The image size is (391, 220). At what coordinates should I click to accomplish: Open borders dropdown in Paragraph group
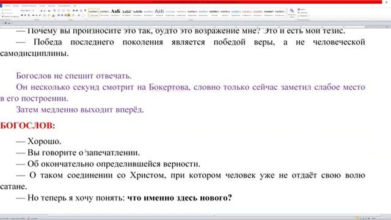tap(84, 15)
